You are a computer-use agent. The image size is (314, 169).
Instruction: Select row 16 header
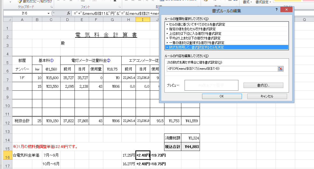tap(8, 155)
